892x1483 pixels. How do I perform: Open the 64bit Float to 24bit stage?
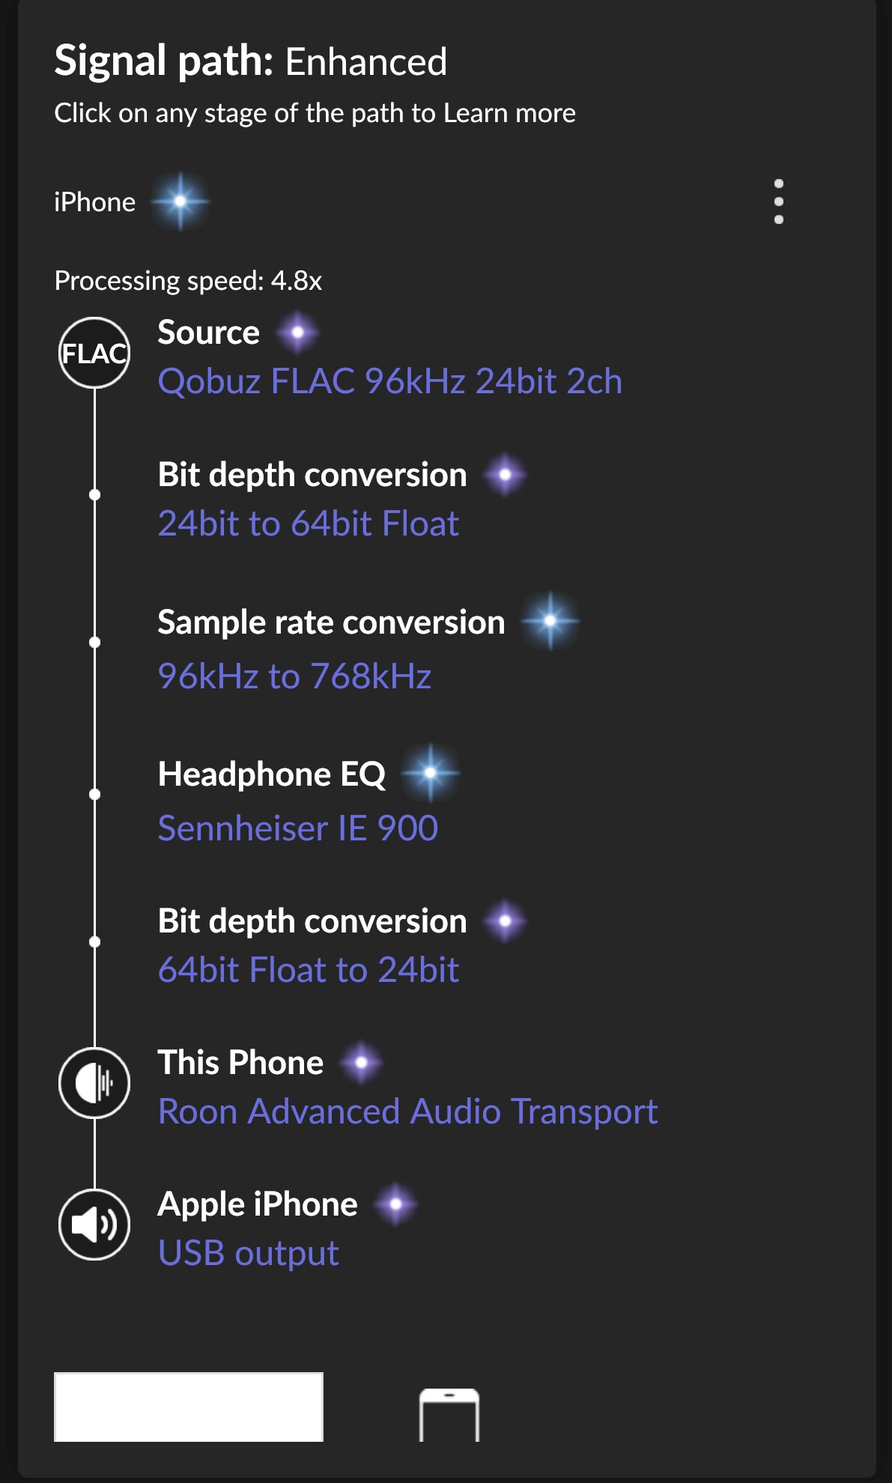point(309,970)
